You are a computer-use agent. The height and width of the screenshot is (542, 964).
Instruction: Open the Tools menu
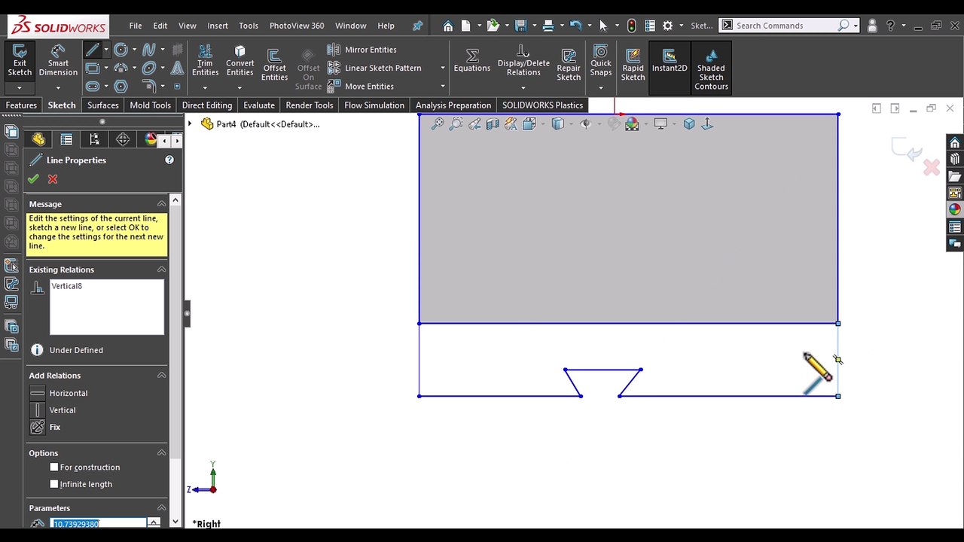[249, 26]
